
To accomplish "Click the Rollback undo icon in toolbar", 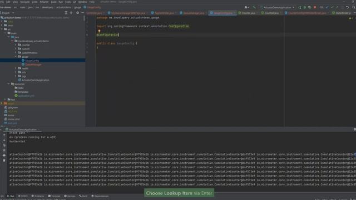I will coord(347,7).
